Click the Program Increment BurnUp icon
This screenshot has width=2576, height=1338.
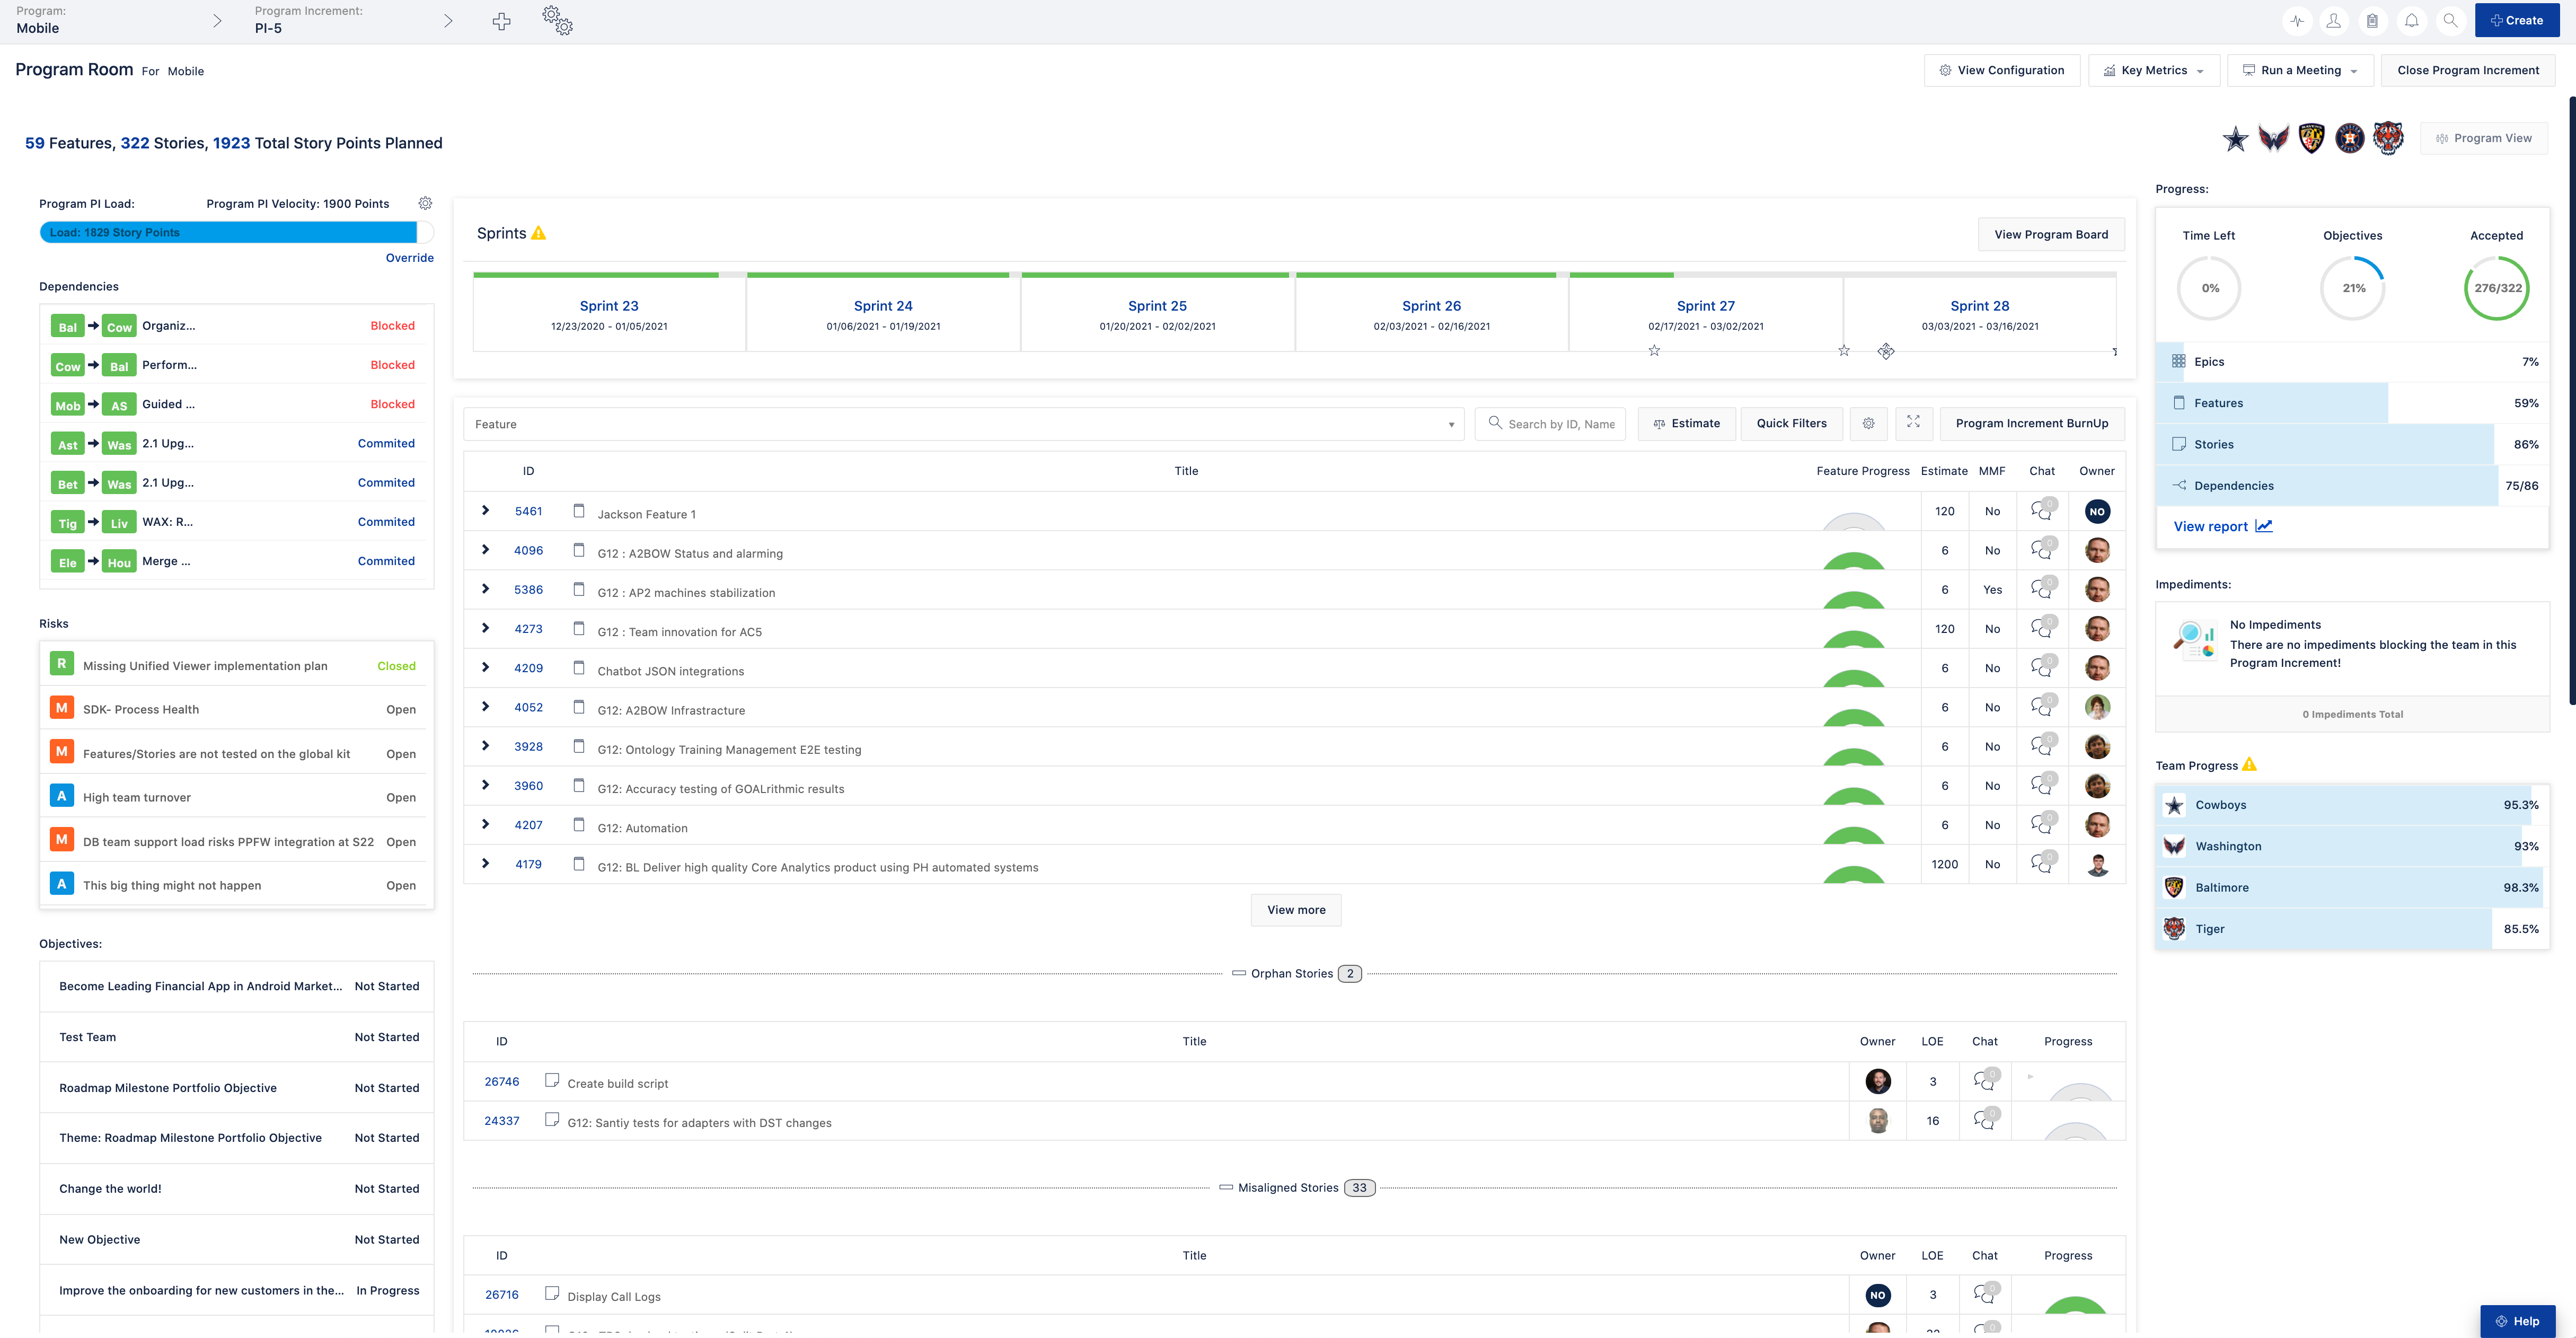tap(2031, 422)
